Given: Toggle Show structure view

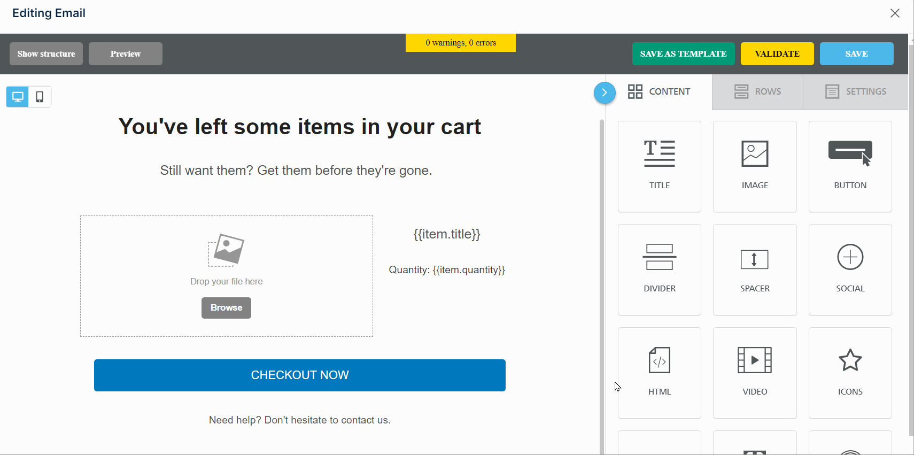Looking at the screenshot, I should pyautogui.click(x=46, y=54).
